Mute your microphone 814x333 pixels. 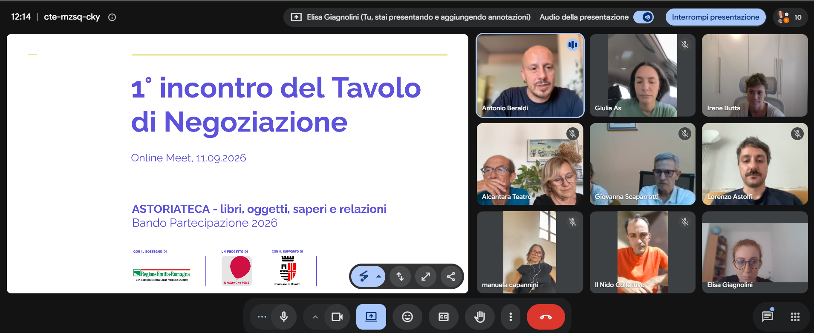tap(284, 317)
